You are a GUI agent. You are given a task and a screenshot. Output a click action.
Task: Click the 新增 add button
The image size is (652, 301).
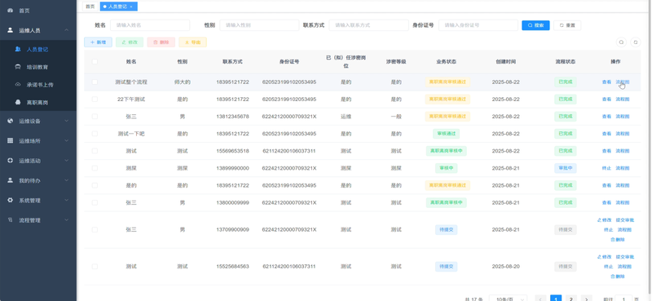click(98, 42)
